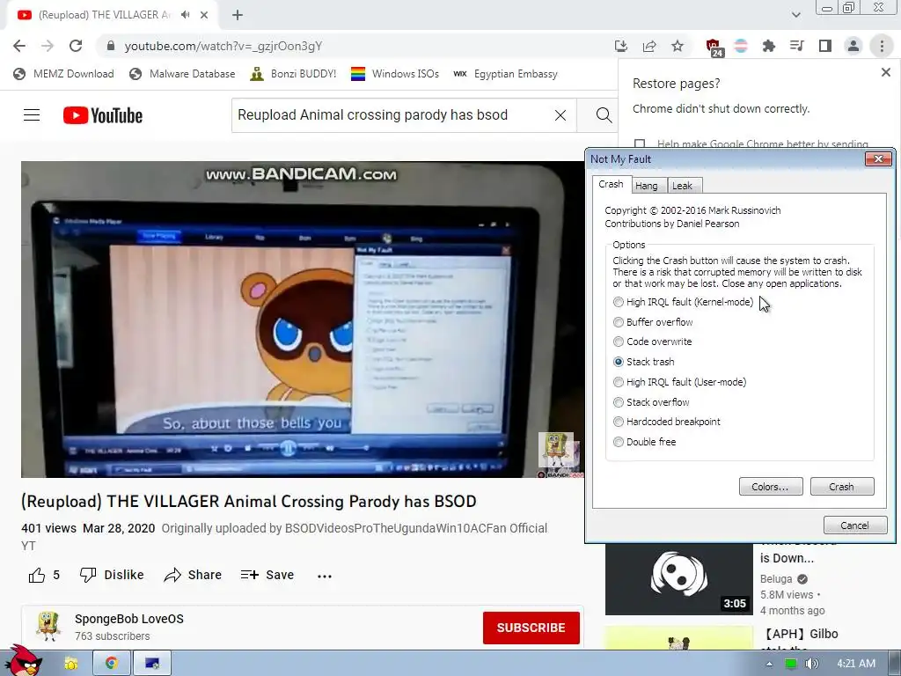The height and width of the screenshot is (676, 901).
Task: Open the Malware Database bookmark
Action: (x=183, y=74)
